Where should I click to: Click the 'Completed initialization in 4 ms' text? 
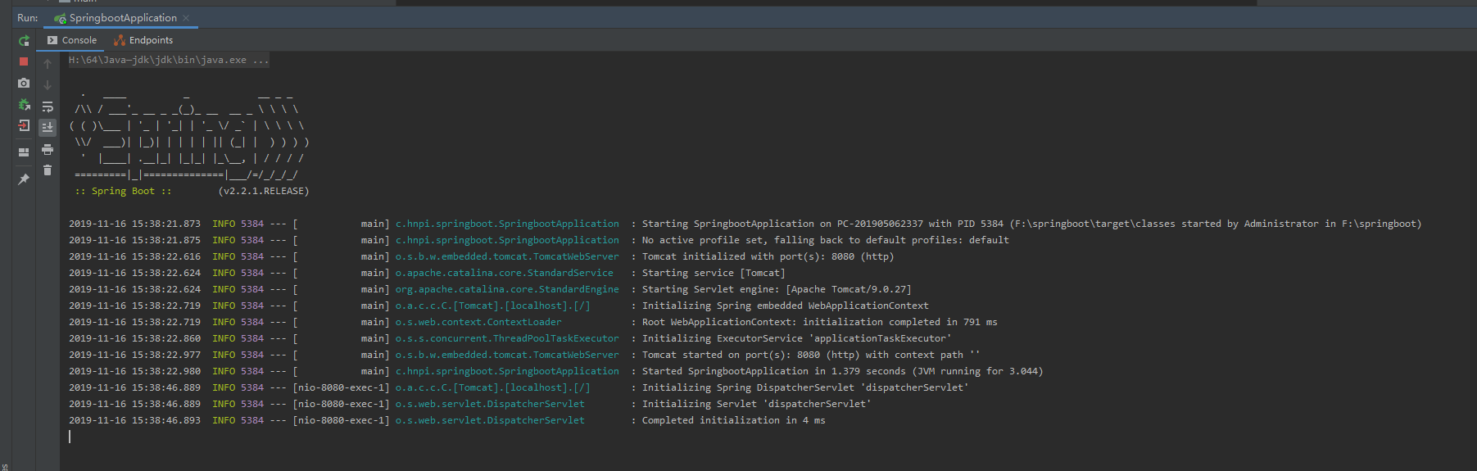[x=733, y=420]
